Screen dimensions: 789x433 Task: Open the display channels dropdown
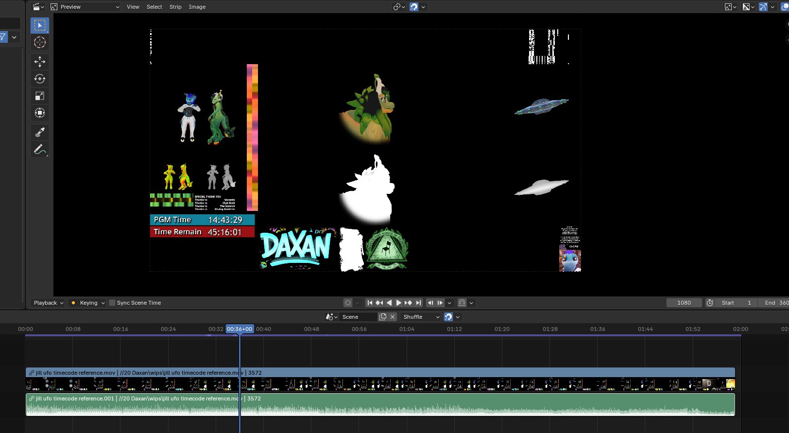click(731, 7)
